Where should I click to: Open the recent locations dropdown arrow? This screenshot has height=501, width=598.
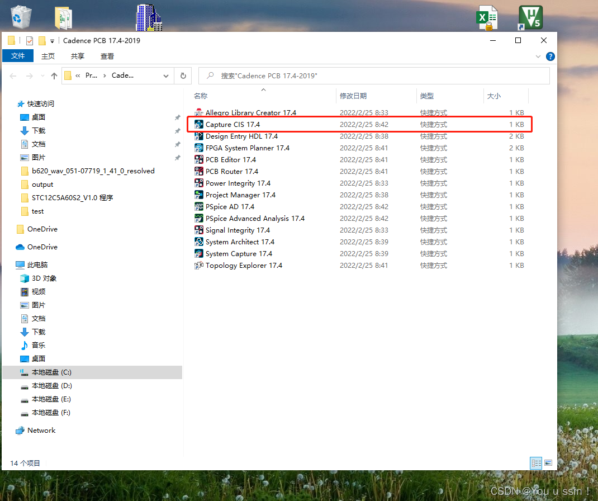[42, 76]
